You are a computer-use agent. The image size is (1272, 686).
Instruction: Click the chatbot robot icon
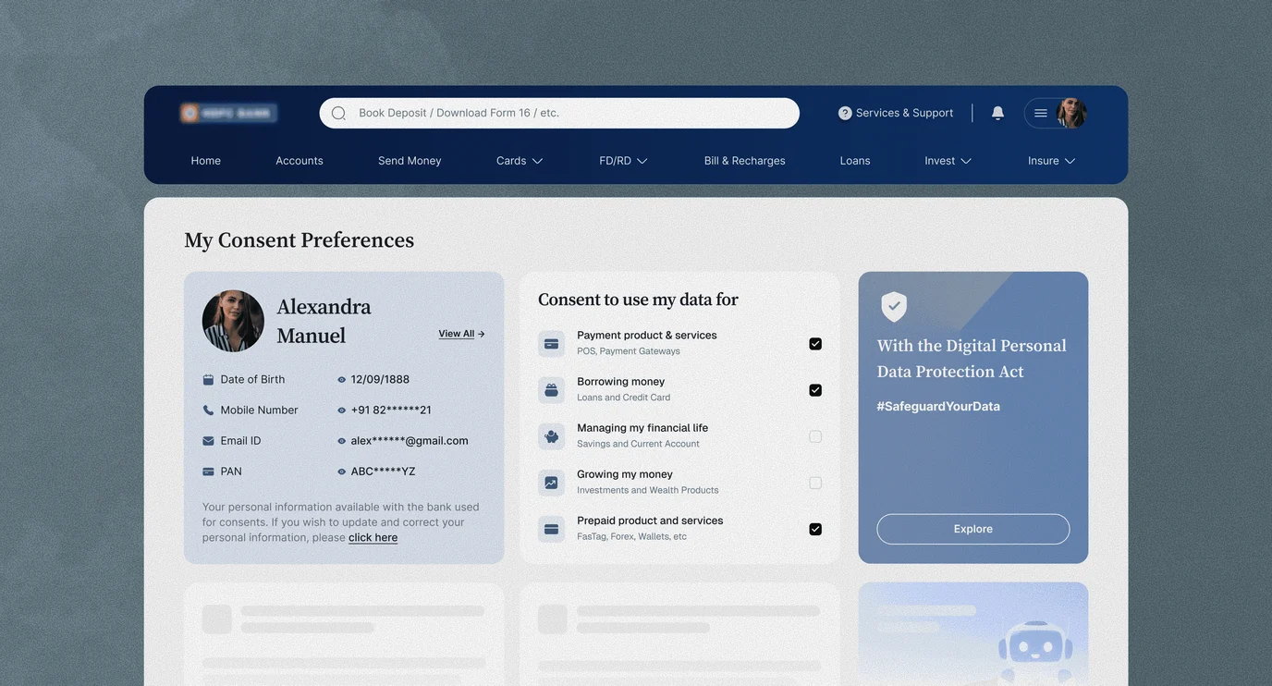[x=1033, y=653]
